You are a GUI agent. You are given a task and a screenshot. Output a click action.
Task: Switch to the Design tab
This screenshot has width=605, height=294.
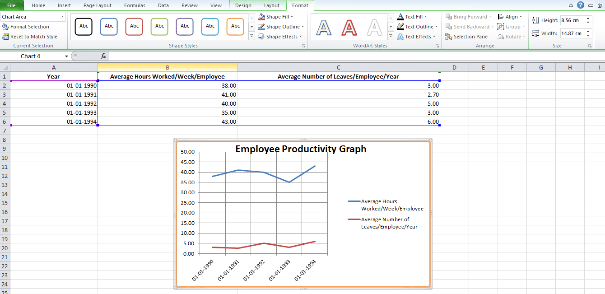click(x=243, y=5)
